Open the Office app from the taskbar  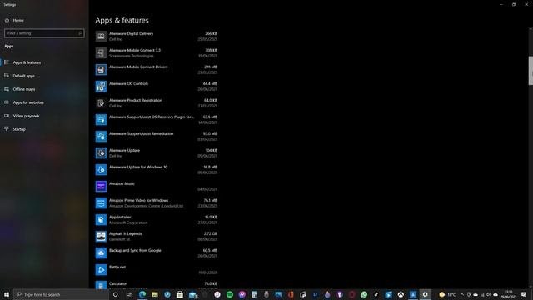[291, 294]
